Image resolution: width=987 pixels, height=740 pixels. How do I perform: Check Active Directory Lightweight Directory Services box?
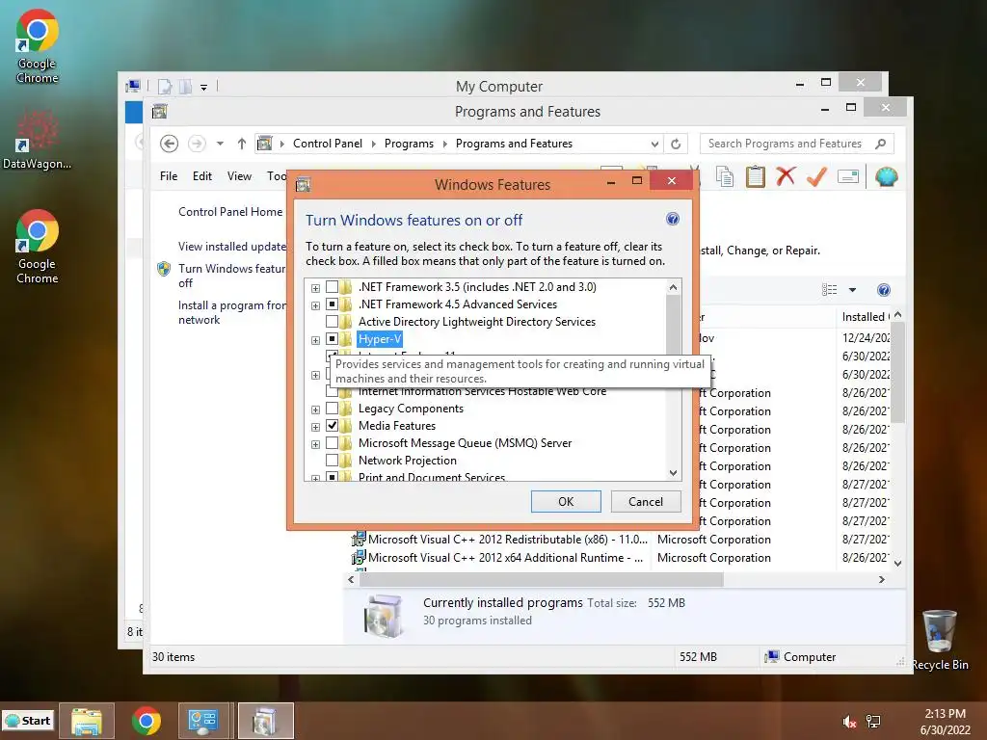click(332, 322)
